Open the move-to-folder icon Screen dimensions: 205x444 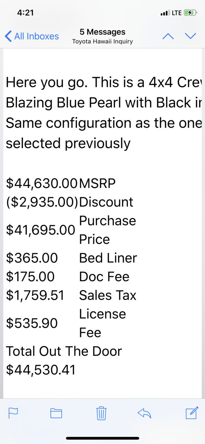tap(56, 413)
